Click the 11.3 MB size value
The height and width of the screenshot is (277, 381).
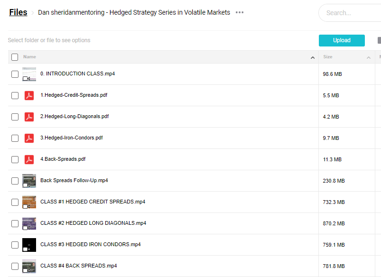(x=332, y=160)
